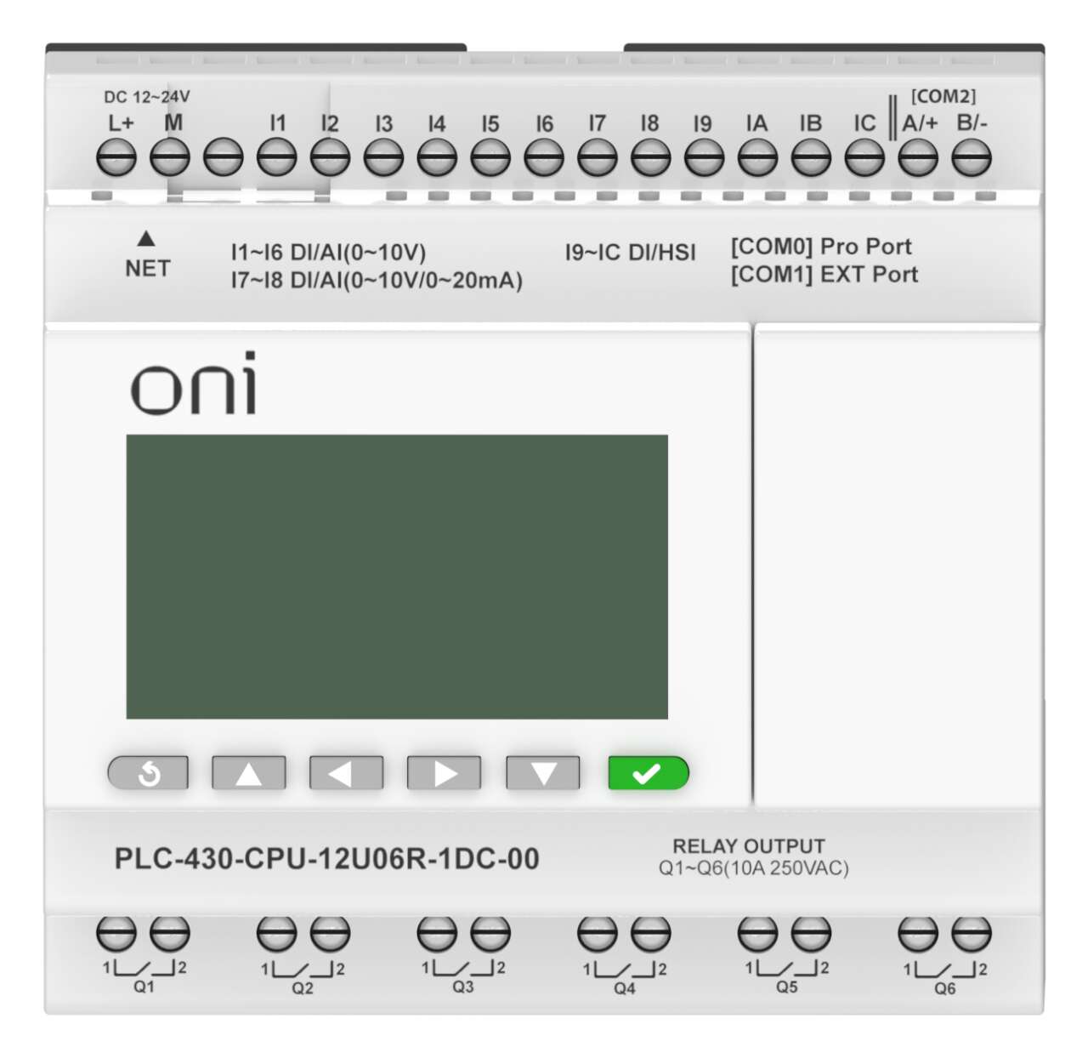Click the green checkmark confirm button
1088x1058 pixels.
coord(648,773)
